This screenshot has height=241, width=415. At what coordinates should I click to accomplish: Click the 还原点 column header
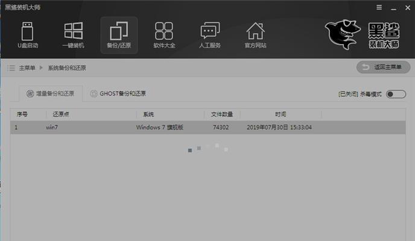click(x=61, y=114)
